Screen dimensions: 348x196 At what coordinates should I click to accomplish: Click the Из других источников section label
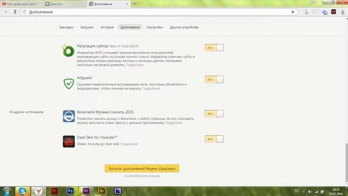26,112
